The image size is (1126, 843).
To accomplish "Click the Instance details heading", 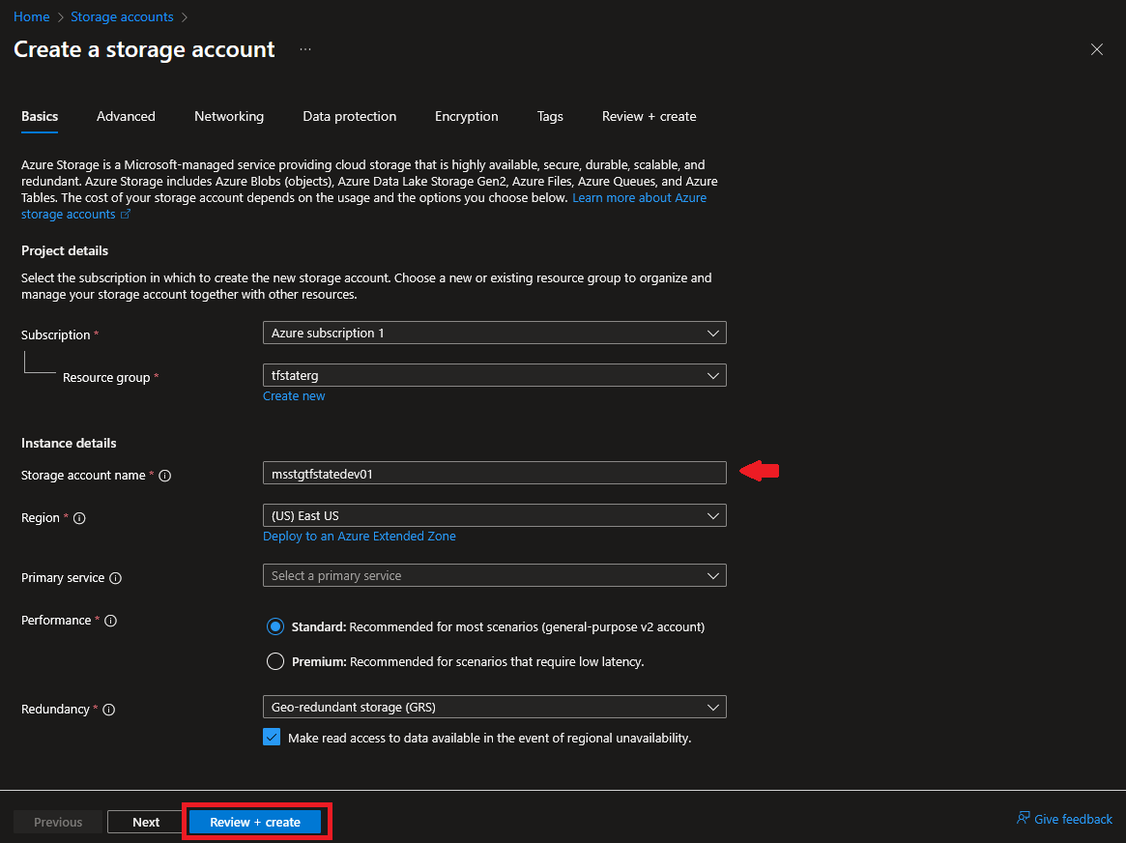I will (x=69, y=443).
